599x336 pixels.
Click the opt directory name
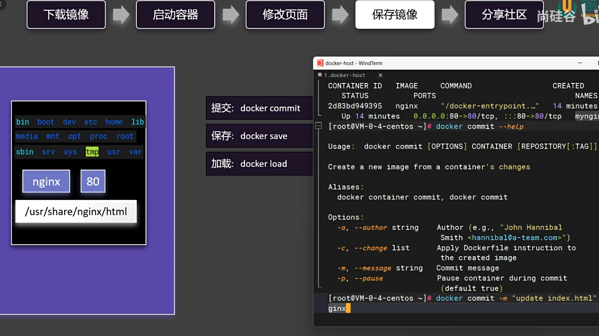pos(74,136)
